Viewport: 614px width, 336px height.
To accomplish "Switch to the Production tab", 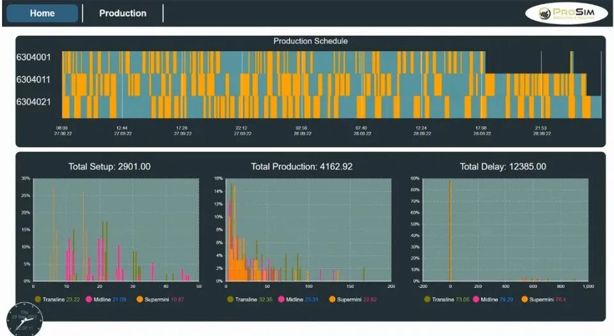I will (x=123, y=13).
